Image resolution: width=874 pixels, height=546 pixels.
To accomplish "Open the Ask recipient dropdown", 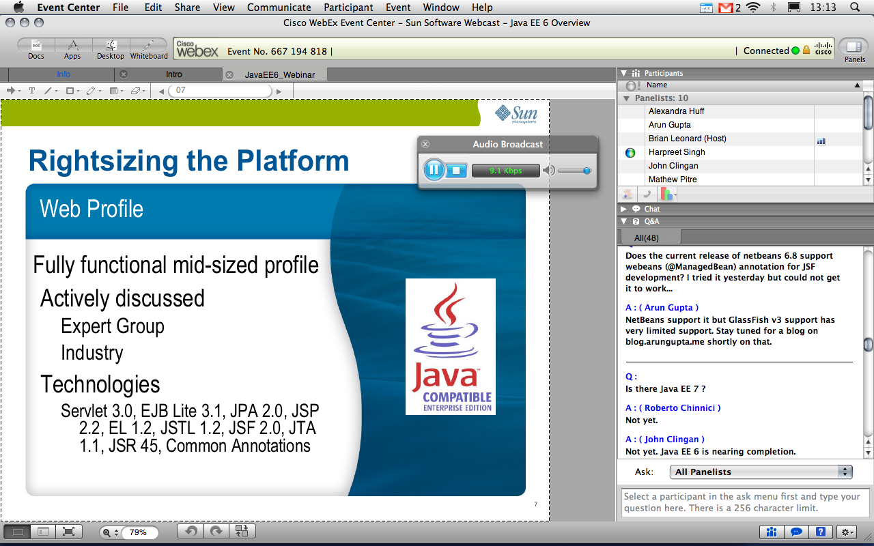I will tap(762, 472).
